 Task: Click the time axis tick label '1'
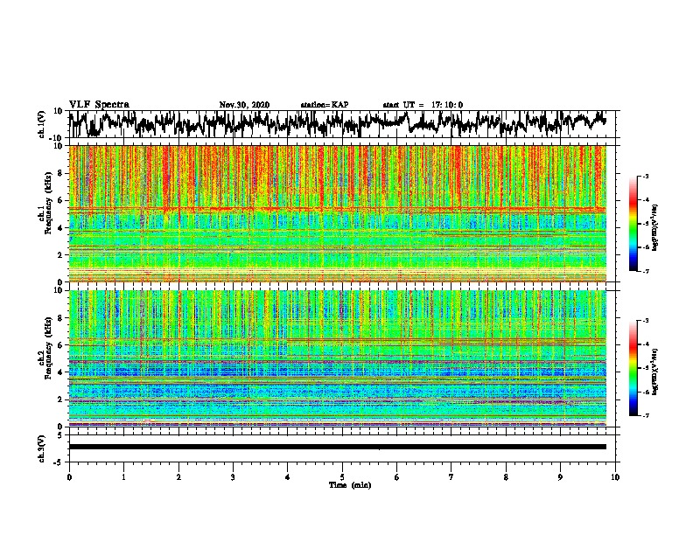[x=123, y=477]
